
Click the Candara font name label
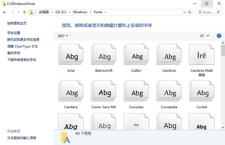point(71,107)
